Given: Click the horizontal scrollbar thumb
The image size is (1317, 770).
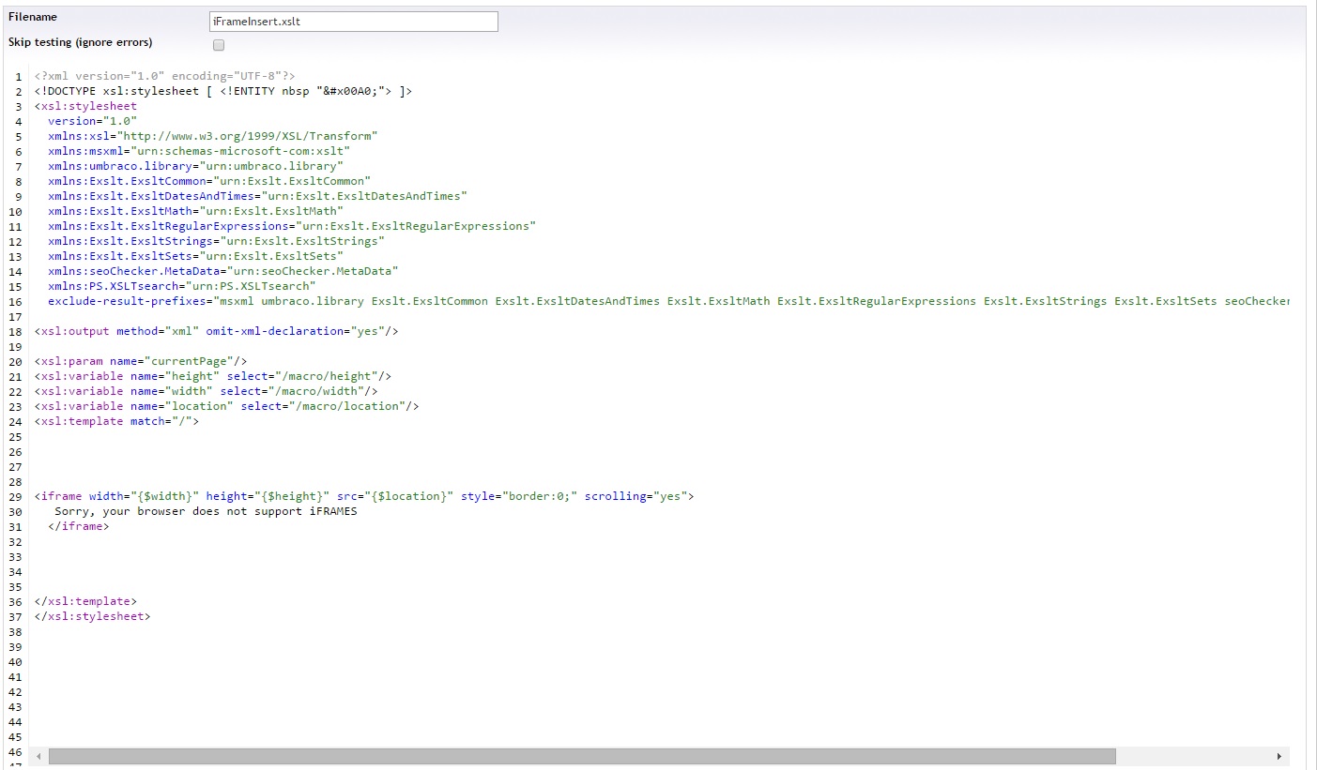Looking at the screenshot, I should click(582, 756).
